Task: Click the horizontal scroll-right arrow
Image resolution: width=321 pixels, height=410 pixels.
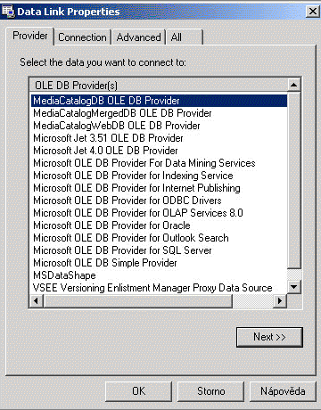Action: [279, 300]
